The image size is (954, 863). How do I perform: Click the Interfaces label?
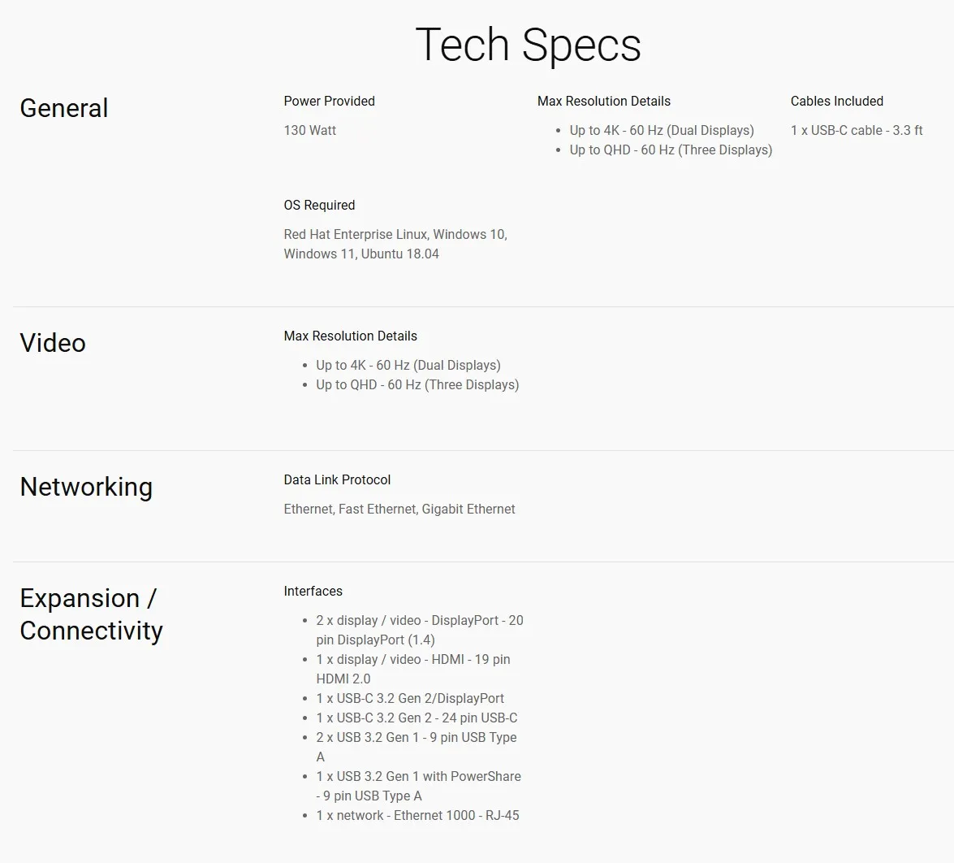(x=313, y=591)
